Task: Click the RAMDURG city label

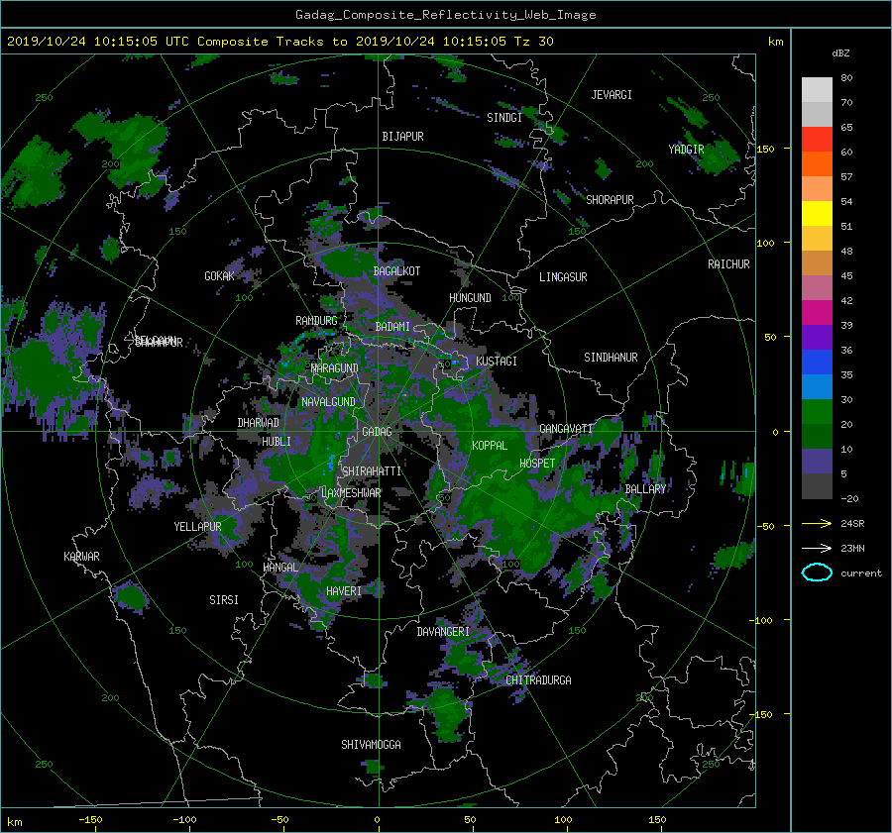Action: (316, 321)
